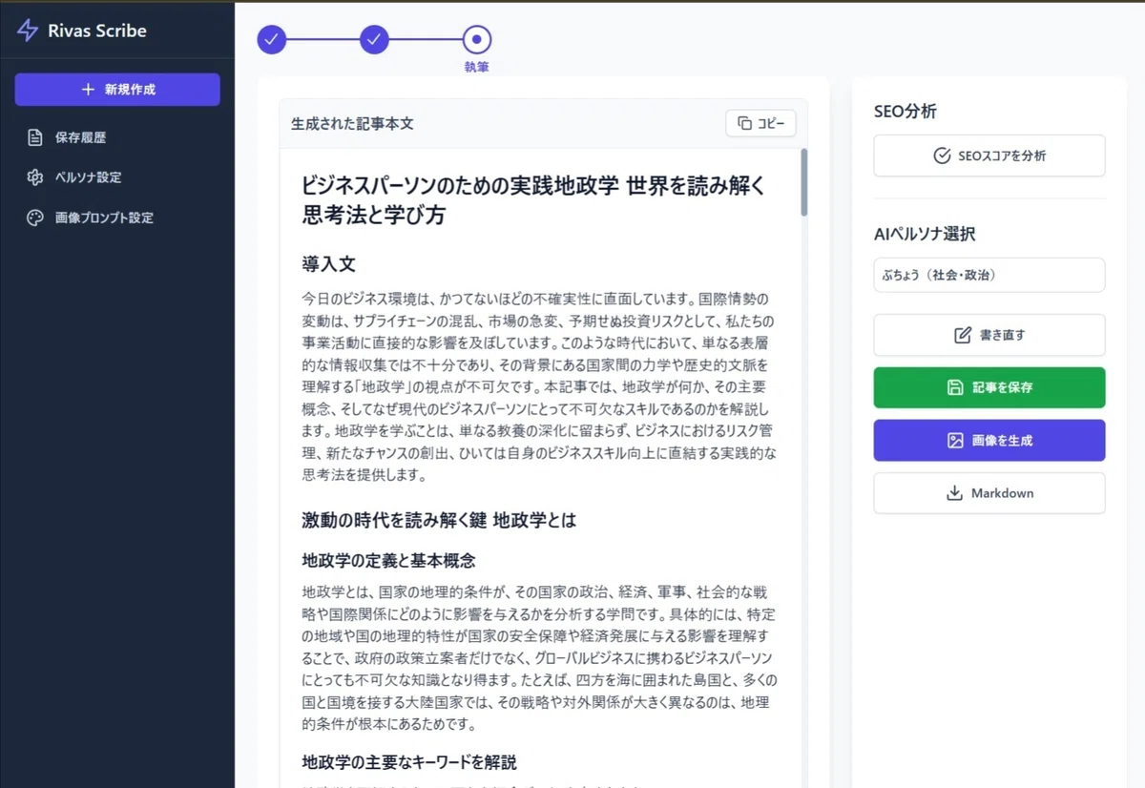The height and width of the screenshot is (788, 1145).
Task: Click the gear icon beside ペルソナ設定
Action: point(35,177)
